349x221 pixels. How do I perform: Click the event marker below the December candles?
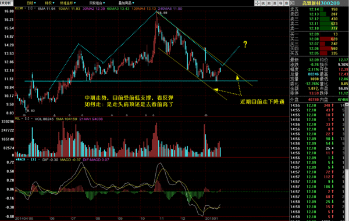206,115
